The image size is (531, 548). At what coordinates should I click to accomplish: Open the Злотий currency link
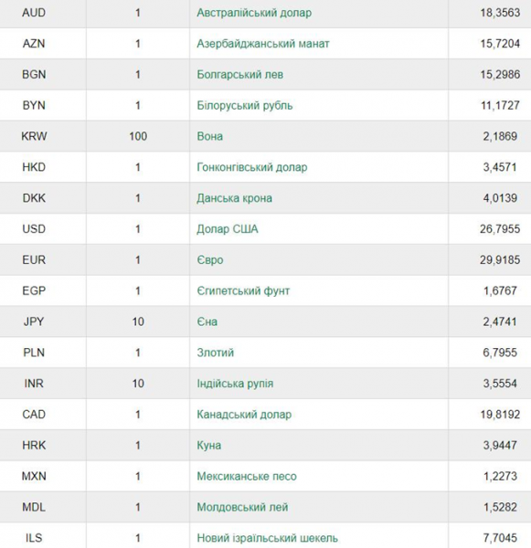coord(215,353)
